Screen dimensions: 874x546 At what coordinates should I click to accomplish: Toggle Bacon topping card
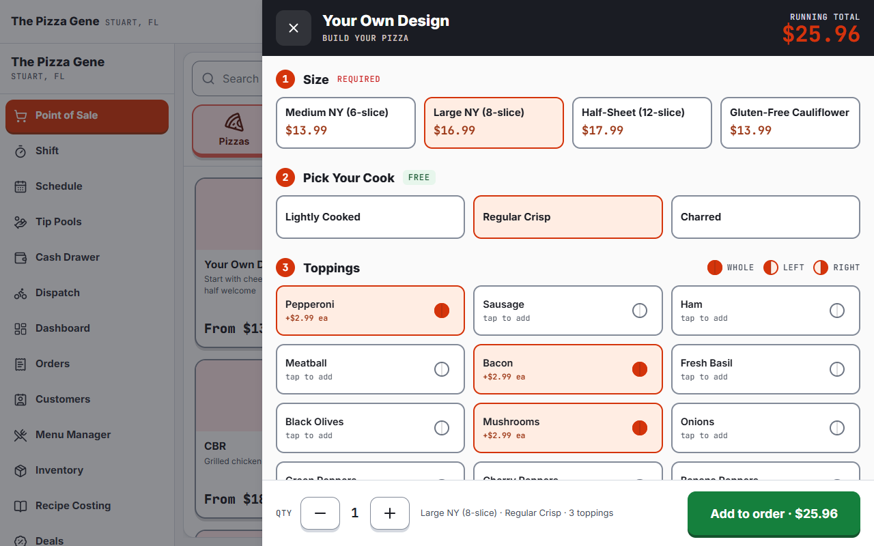point(568,369)
